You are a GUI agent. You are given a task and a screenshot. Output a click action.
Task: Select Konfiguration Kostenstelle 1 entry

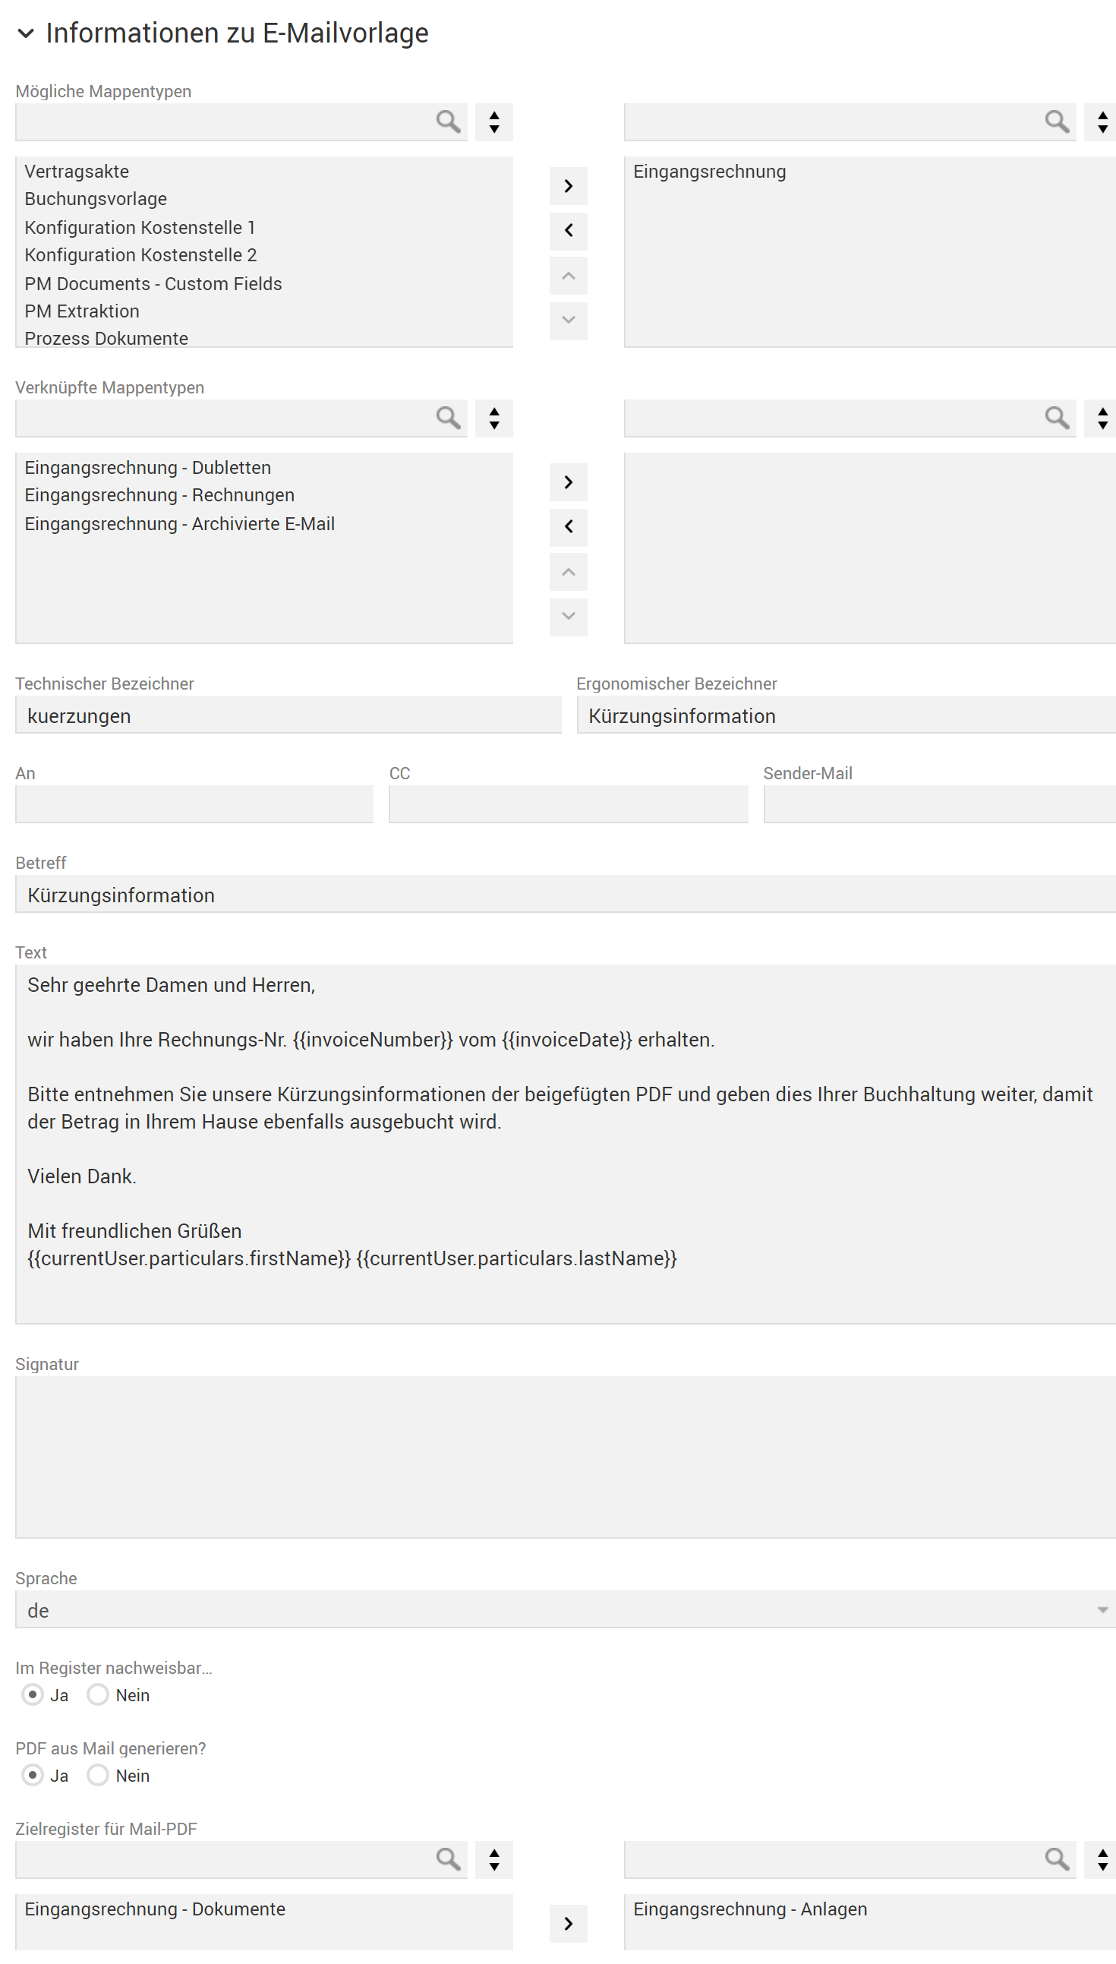(x=263, y=228)
